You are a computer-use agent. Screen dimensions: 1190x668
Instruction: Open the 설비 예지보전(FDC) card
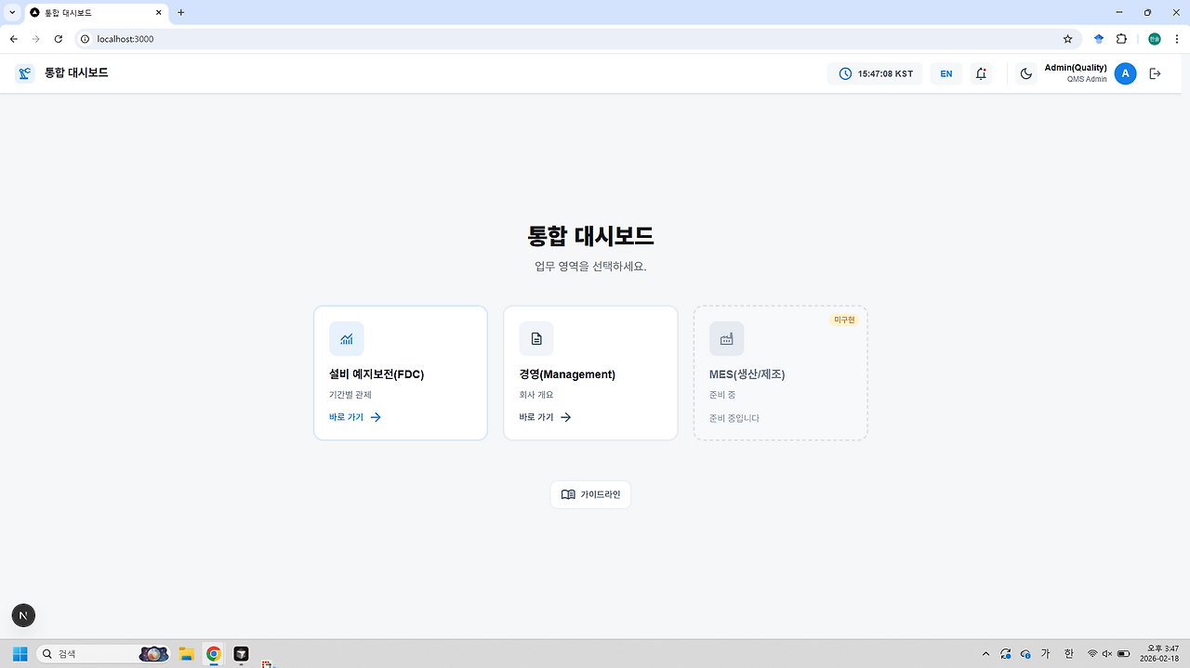coord(401,373)
